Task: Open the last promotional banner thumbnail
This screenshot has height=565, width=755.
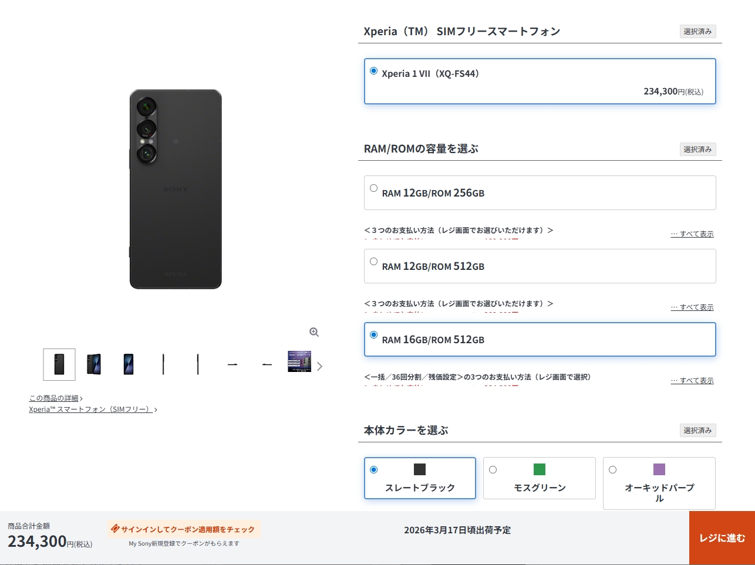Action: pos(299,362)
